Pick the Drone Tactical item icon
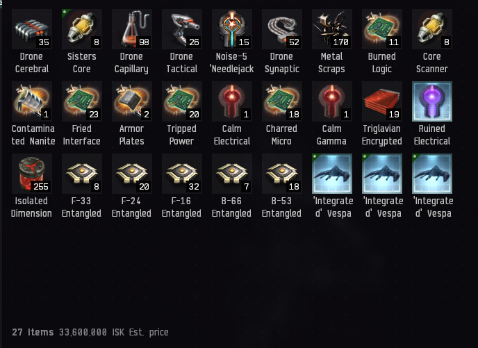Screen dimensions: 478x348 tap(182, 29)
